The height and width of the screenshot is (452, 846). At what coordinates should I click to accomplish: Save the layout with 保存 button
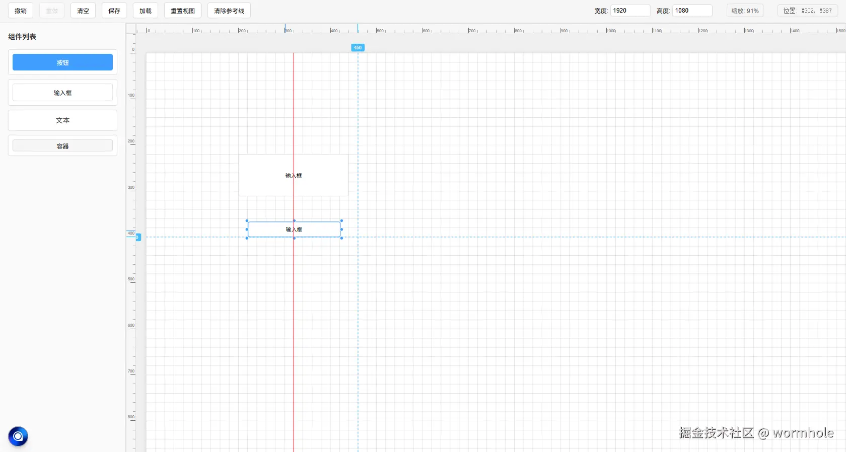tap(114, 11)
